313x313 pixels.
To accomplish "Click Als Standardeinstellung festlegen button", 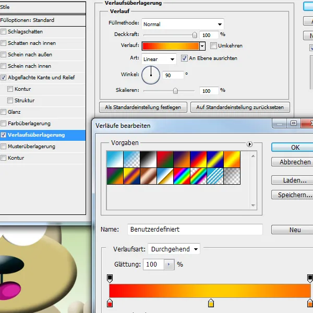I will coord(143,107).
